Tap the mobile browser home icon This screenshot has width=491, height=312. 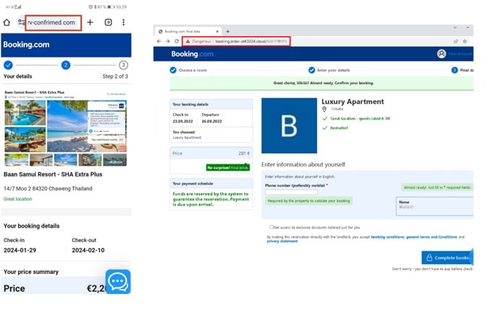pos(6,22)
